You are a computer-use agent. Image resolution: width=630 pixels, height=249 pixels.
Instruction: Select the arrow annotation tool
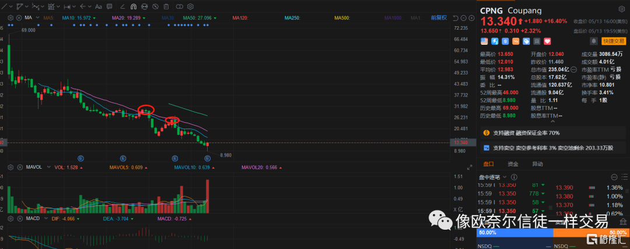tap(83, 6)
